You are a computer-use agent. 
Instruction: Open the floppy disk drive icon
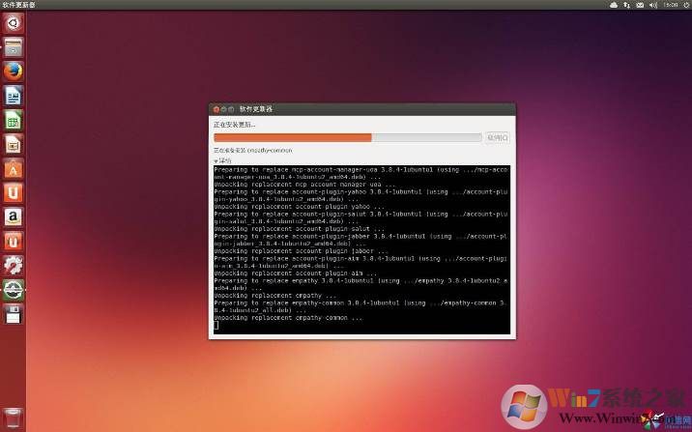[14, 314]
